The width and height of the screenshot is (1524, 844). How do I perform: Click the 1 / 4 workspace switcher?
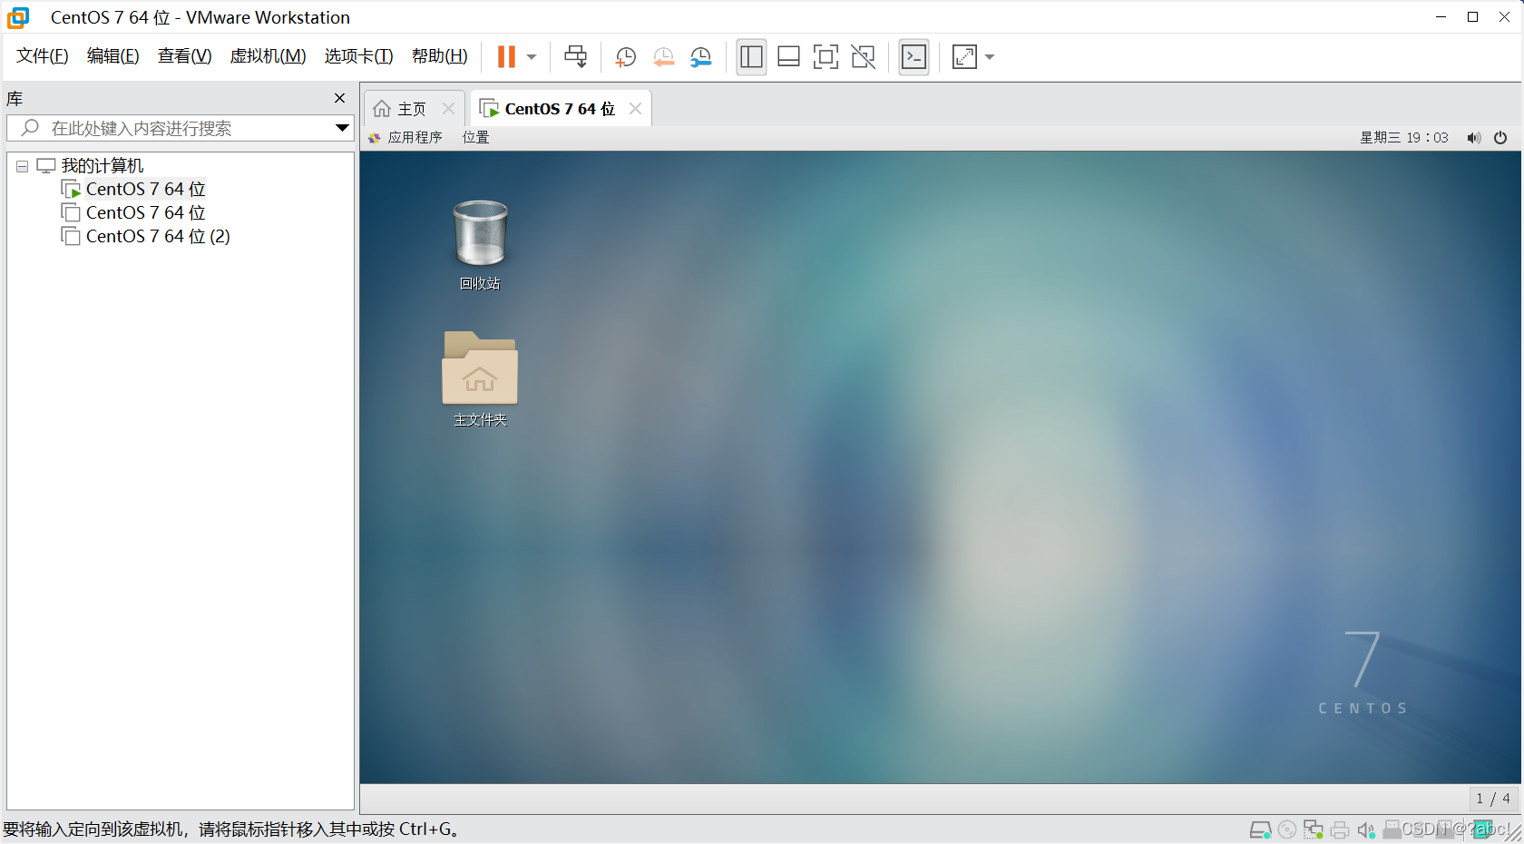click(x=1493, y=799)
